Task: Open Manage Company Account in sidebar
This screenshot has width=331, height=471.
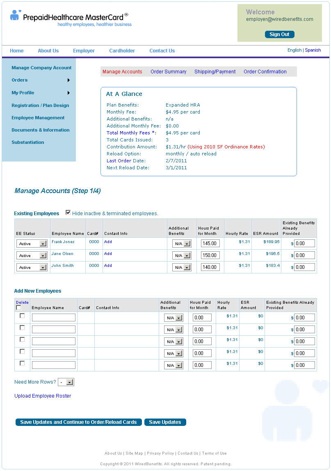Action: [41, 68]
